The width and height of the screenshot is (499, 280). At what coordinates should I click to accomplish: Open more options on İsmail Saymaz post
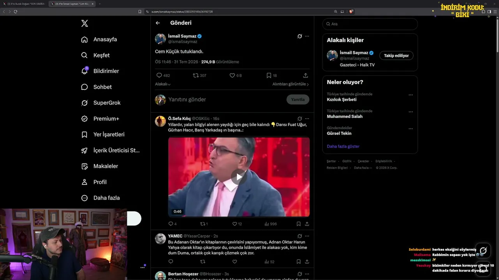[x=307, y=36]
